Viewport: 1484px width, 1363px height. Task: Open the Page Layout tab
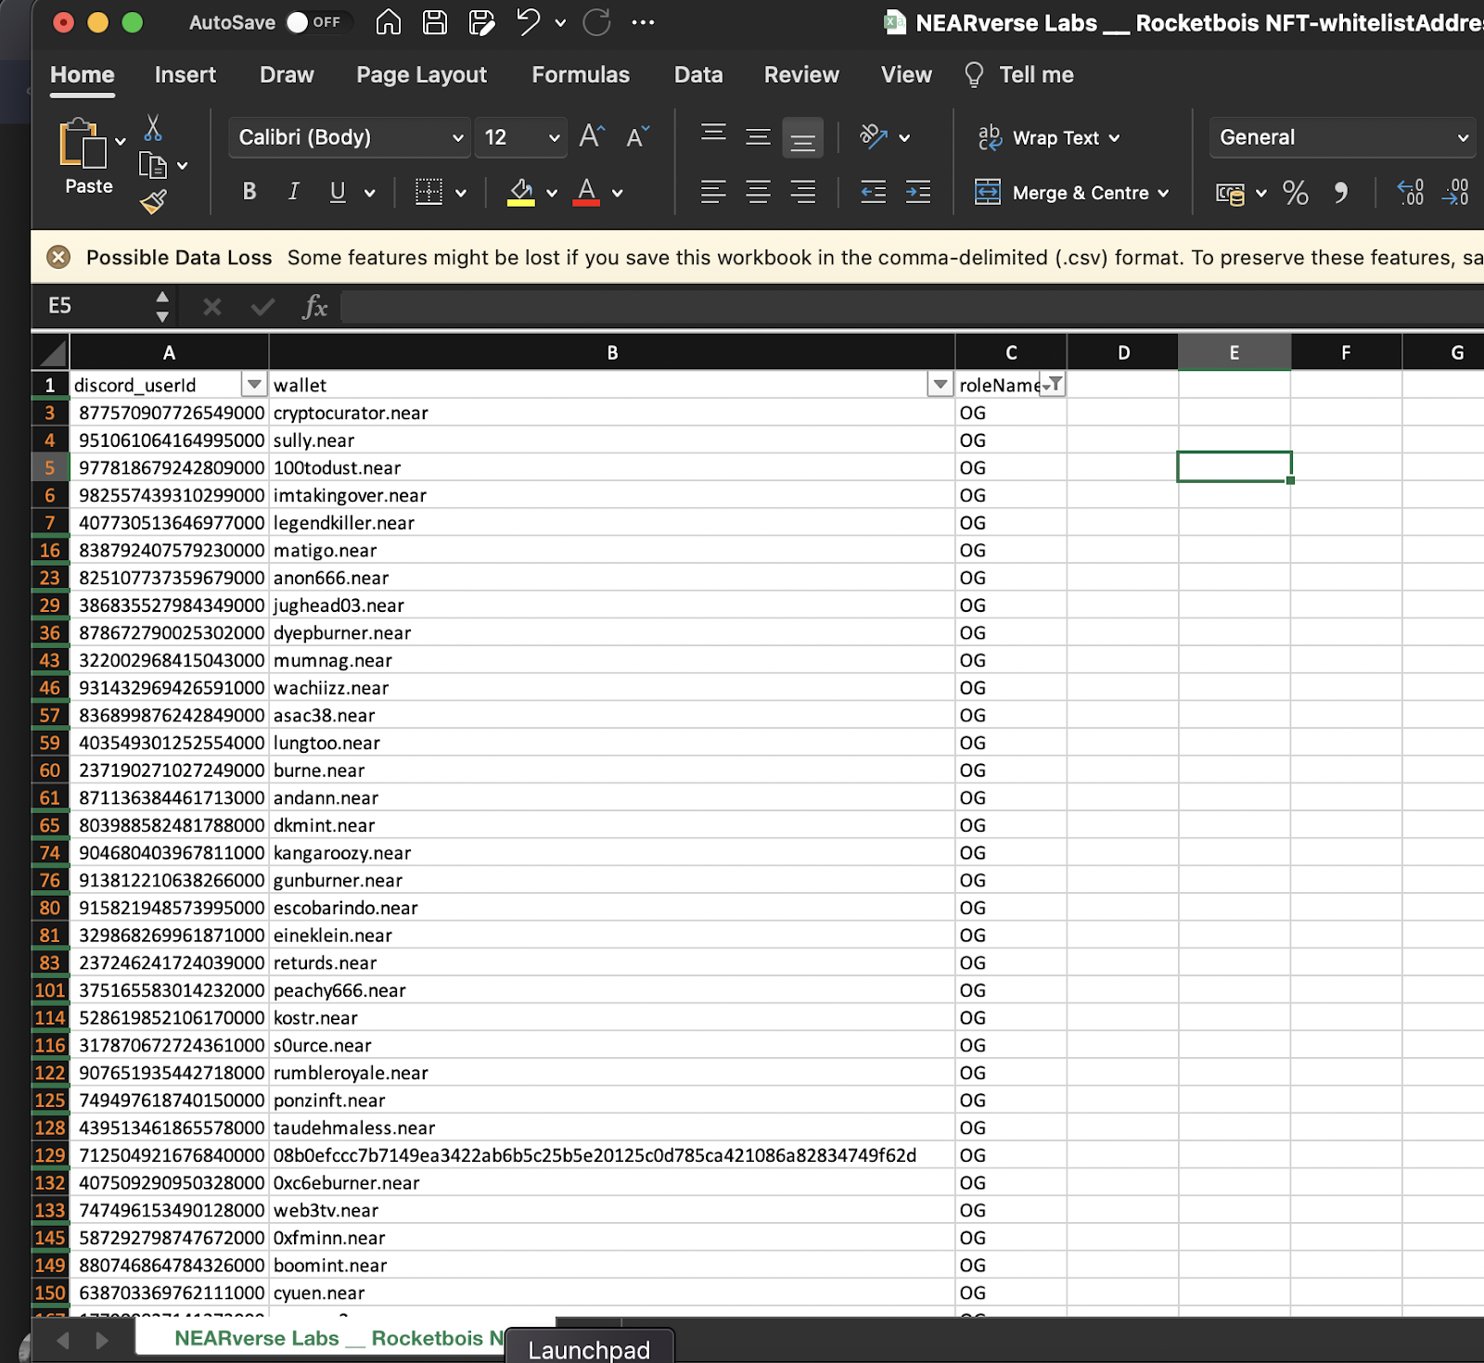pos(421,75)
